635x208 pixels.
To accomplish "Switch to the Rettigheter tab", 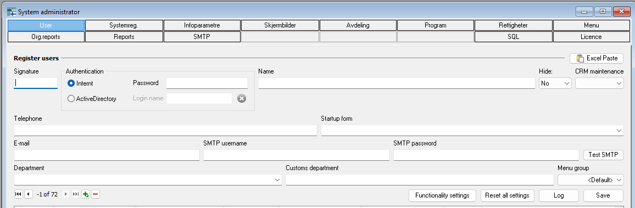I will (x=513, y=25).
